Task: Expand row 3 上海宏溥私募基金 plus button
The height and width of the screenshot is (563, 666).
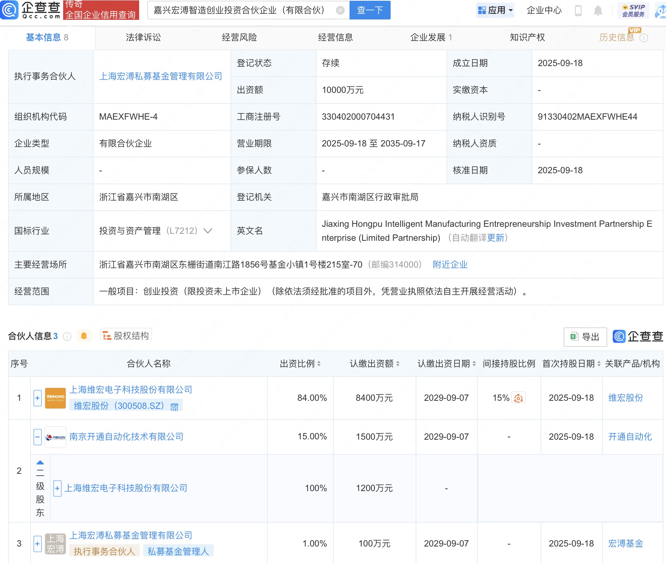Action: pos(37,544)
